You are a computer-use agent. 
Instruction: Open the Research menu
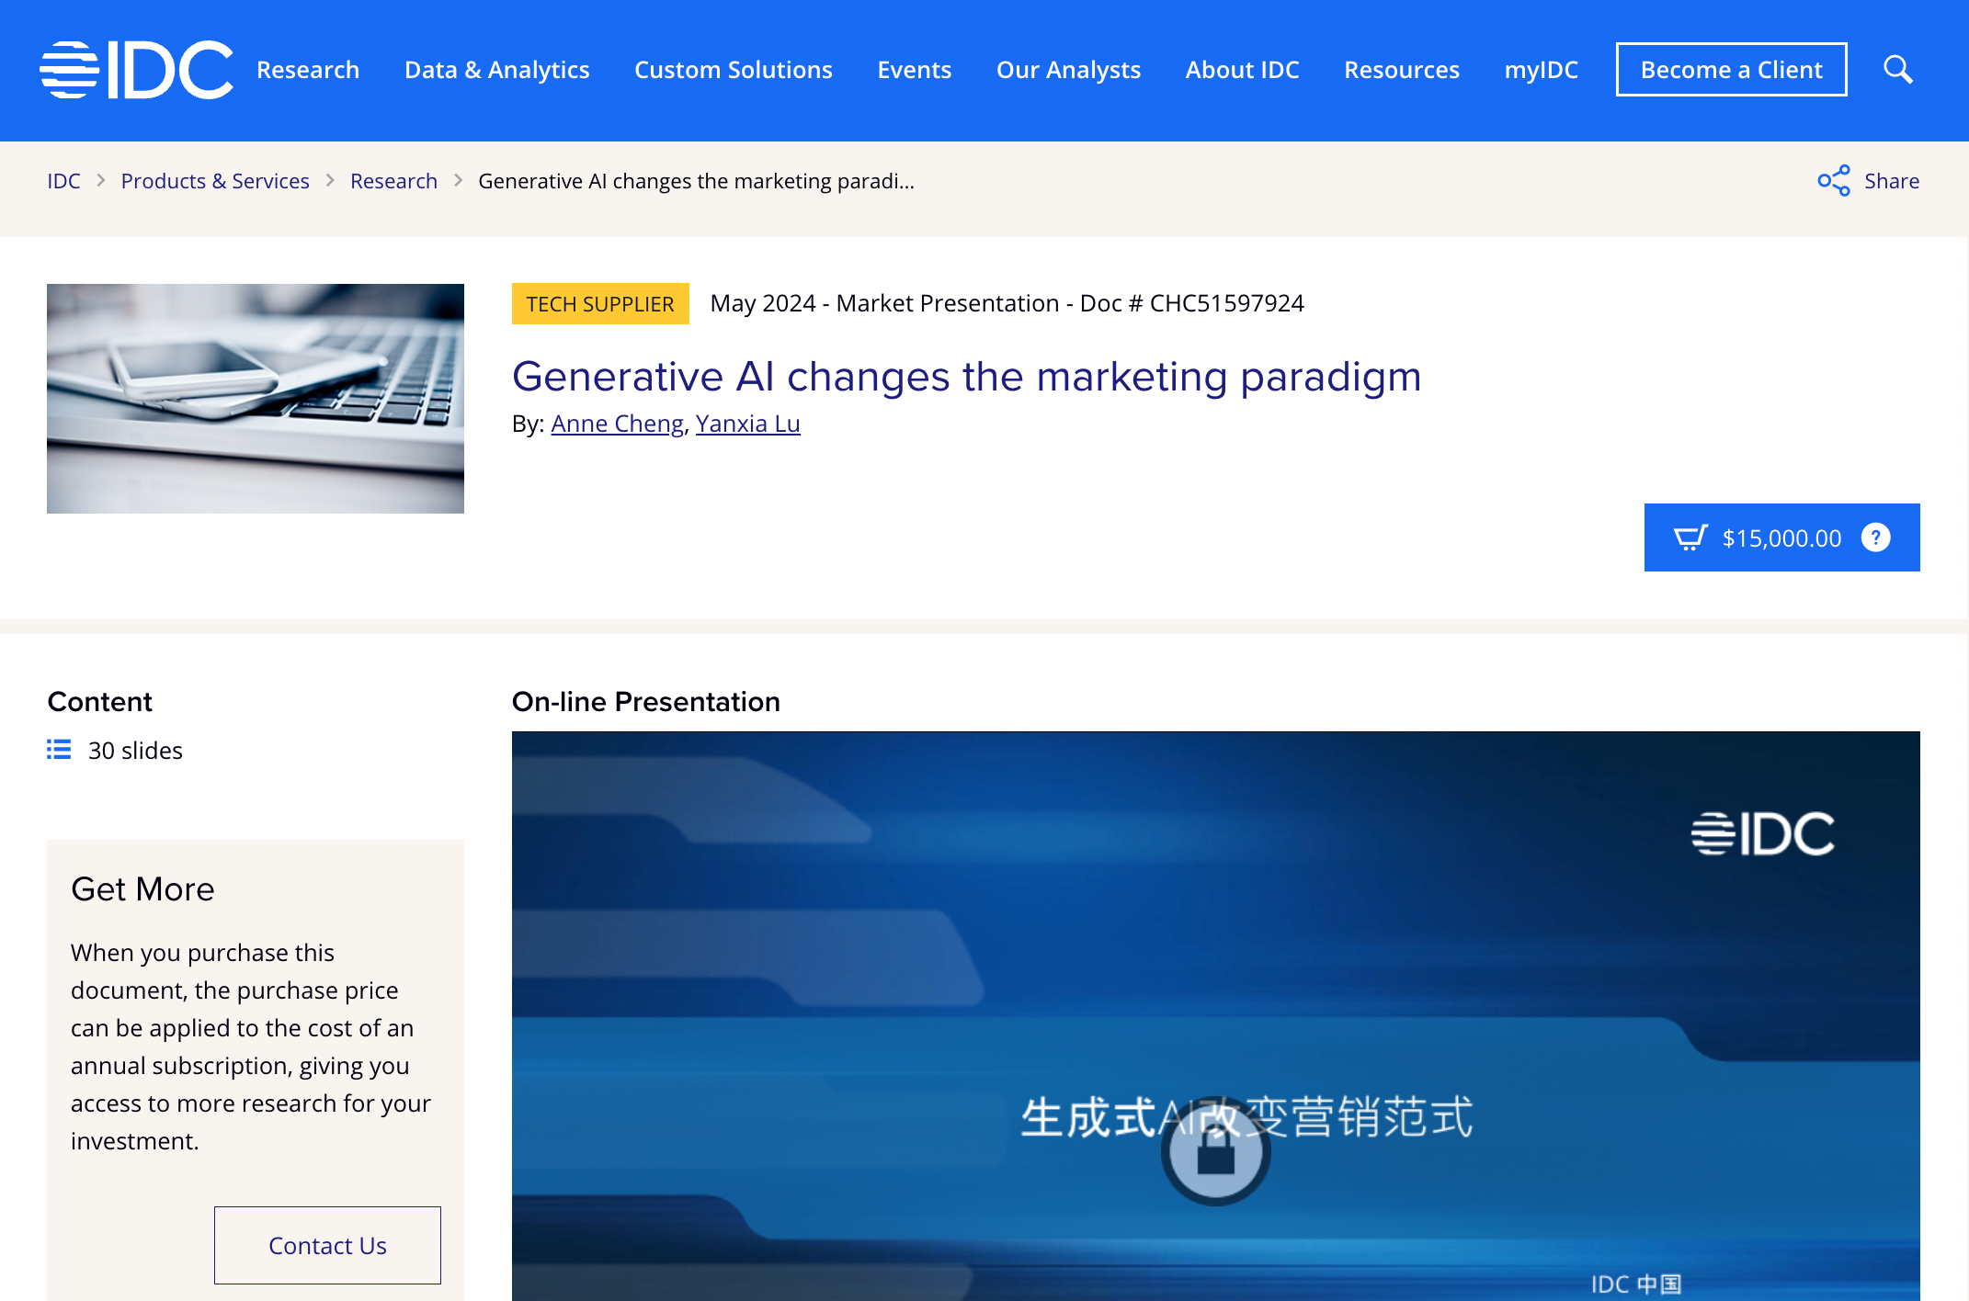[x=308, y=70]
